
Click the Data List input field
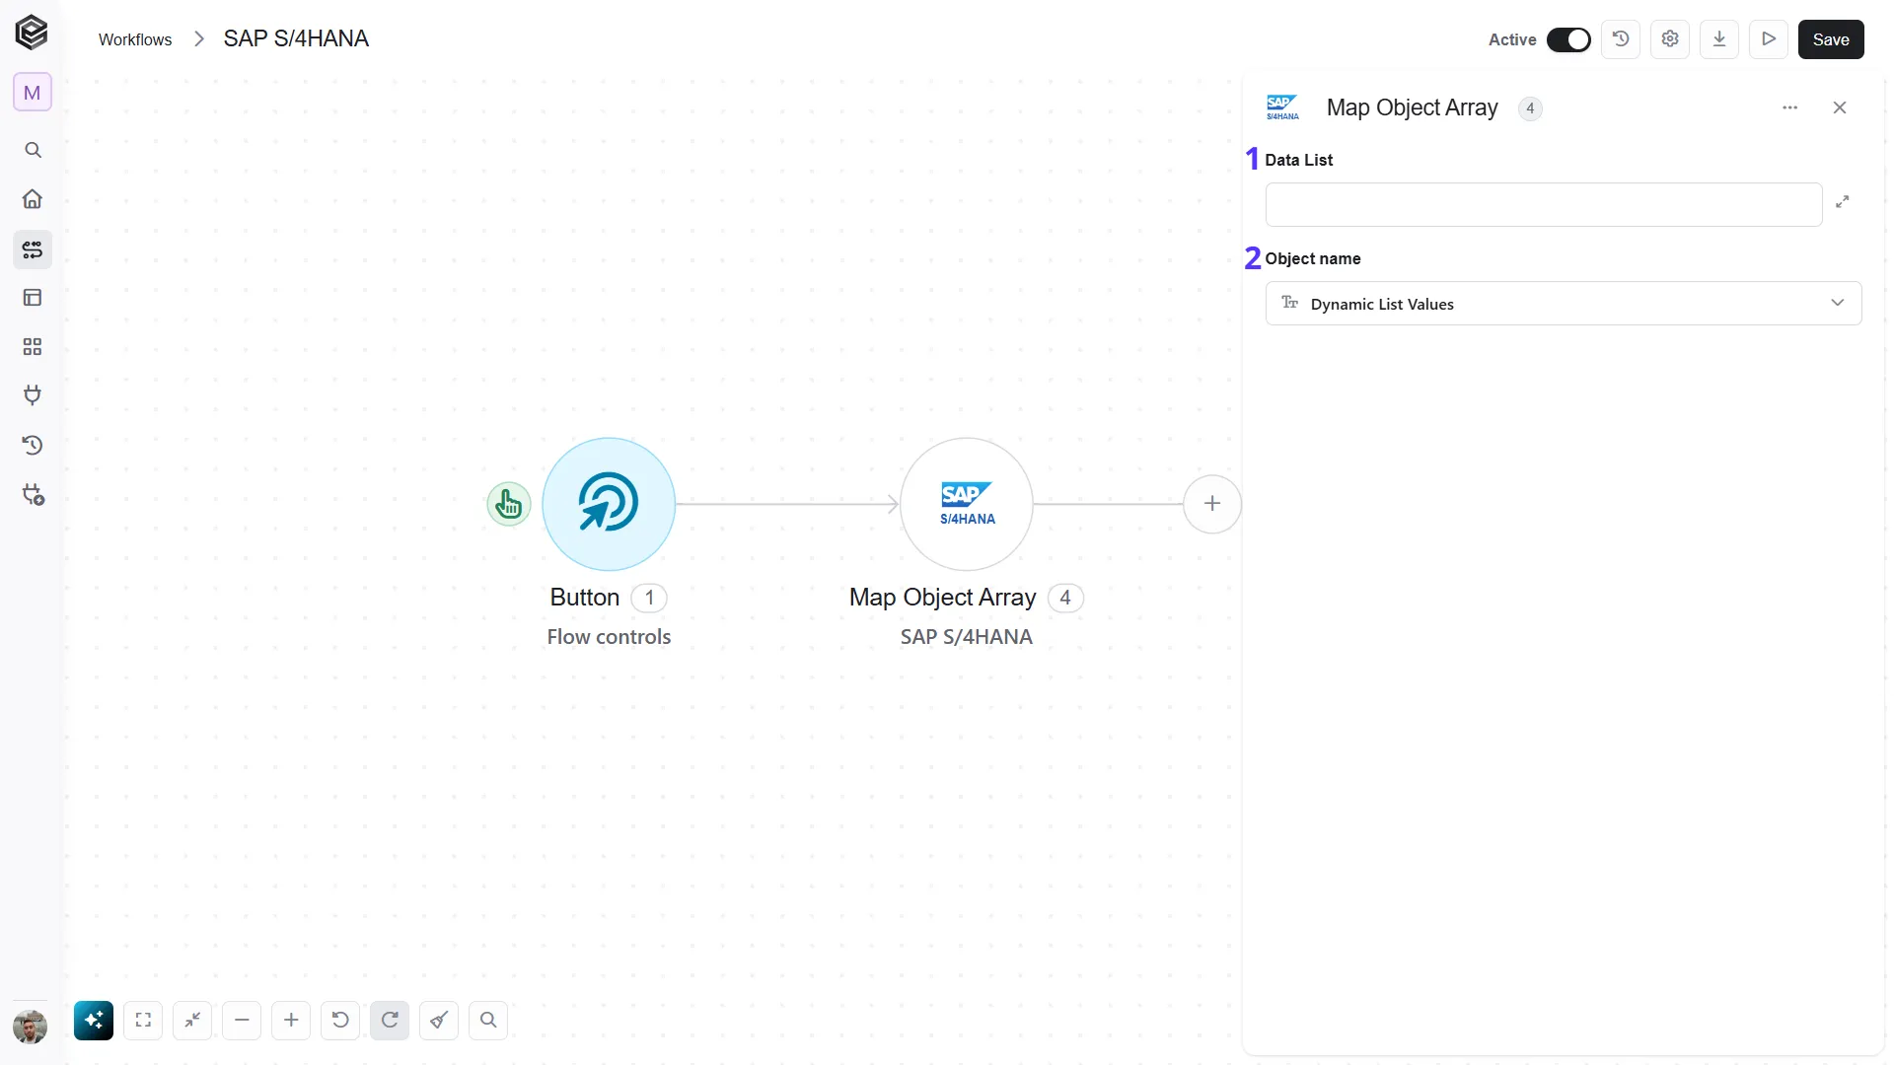pyautogui.click(x=1544, y=205)
